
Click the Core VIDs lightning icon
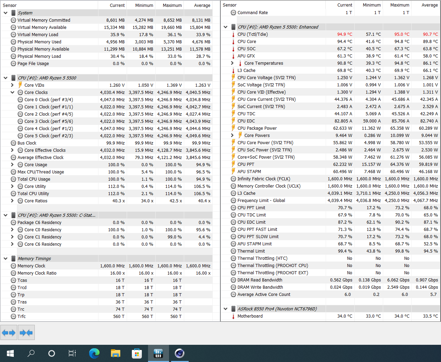(20, 85)
